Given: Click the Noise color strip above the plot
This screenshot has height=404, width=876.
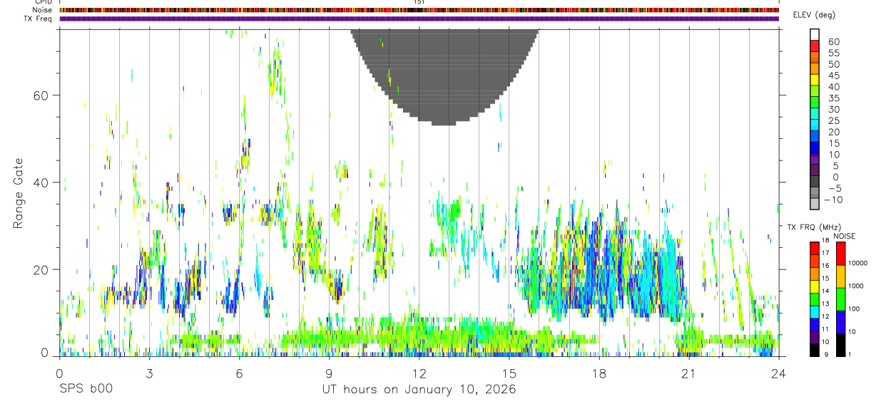Looking at the screenshot, I should pyautogui.click(x=419, y=10).
